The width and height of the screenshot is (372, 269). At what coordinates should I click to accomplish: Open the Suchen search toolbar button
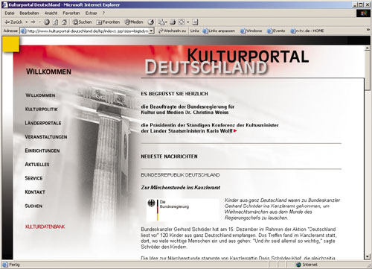pyautogui.click(x=82, y=22)
